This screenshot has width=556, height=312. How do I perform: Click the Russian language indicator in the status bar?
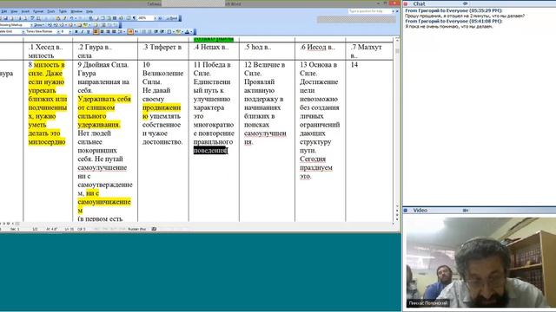pos(137,229)
